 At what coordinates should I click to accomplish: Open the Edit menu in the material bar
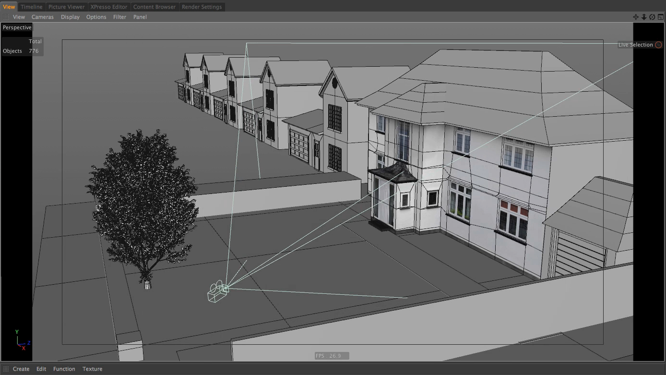point(41,369)
